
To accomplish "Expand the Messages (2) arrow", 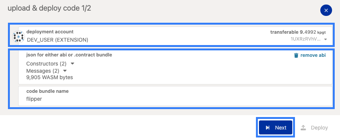I will tap(65, 71).
